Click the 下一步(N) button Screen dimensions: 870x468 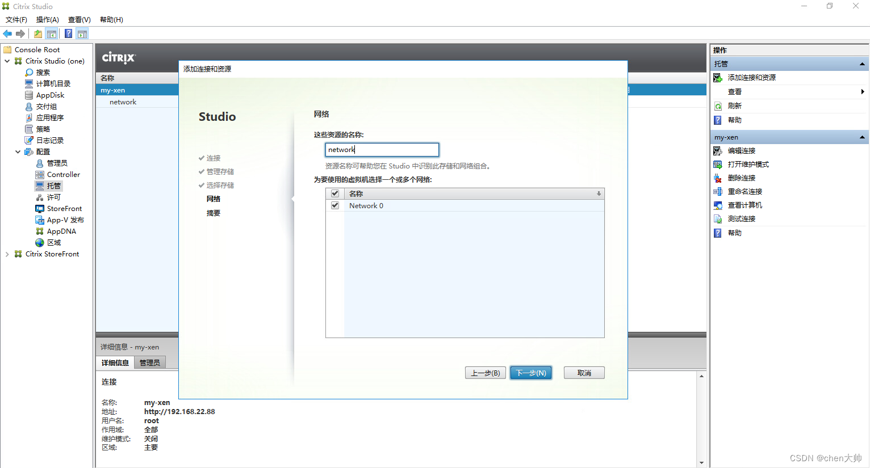tap(531, 373)
